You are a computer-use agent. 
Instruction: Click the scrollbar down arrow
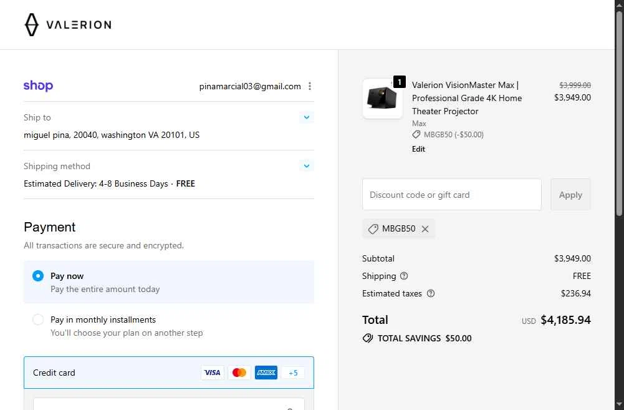click(619, 405)
